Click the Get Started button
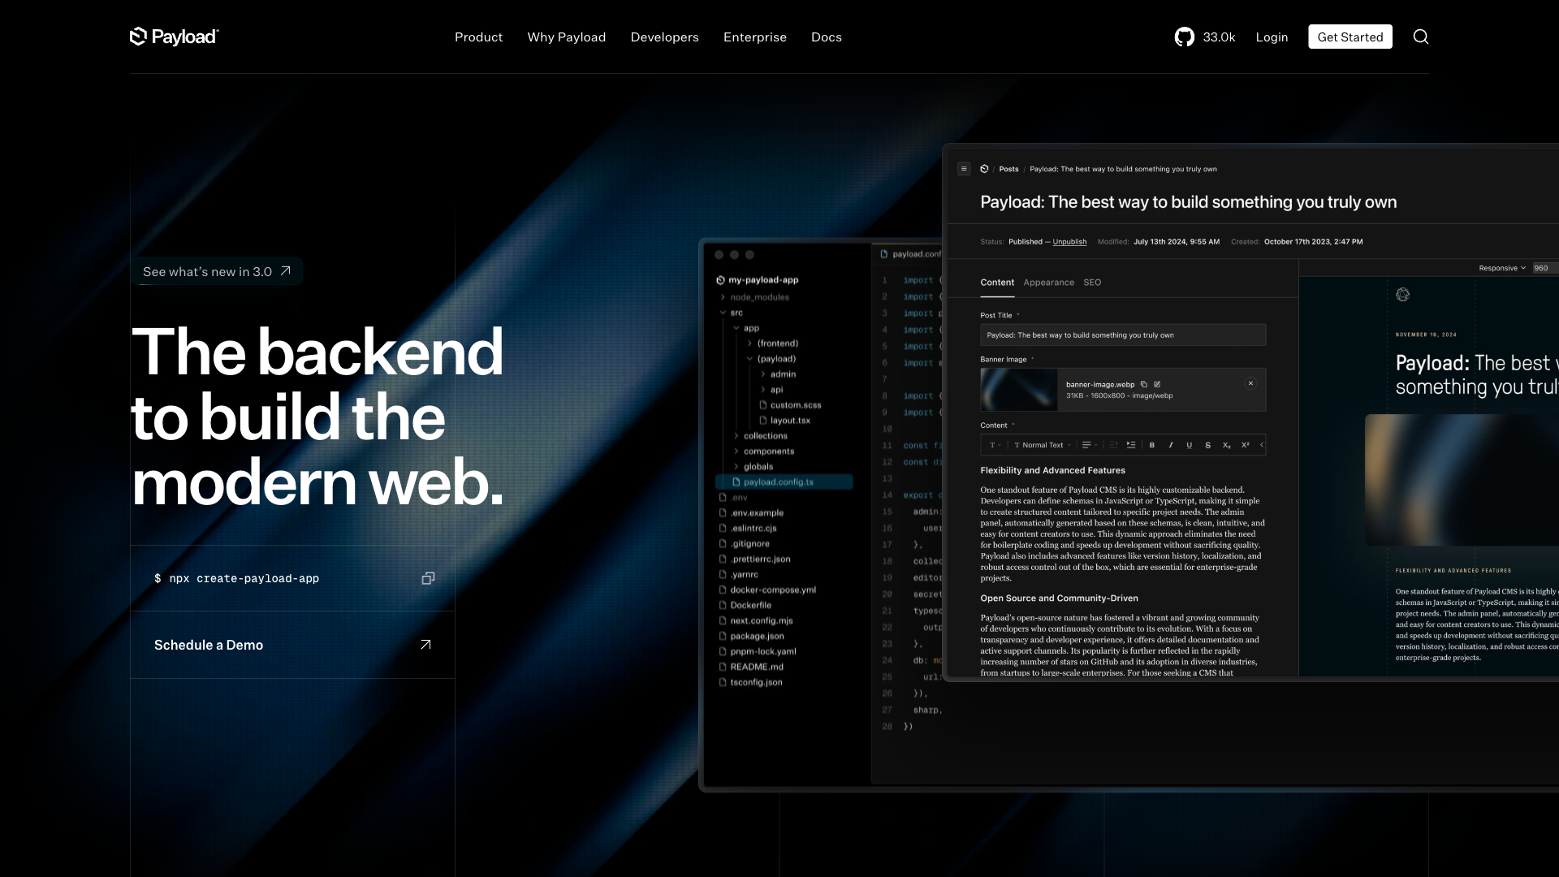Image resolution: width=1559 pixels, height=877 pixels. point(1350,37)
